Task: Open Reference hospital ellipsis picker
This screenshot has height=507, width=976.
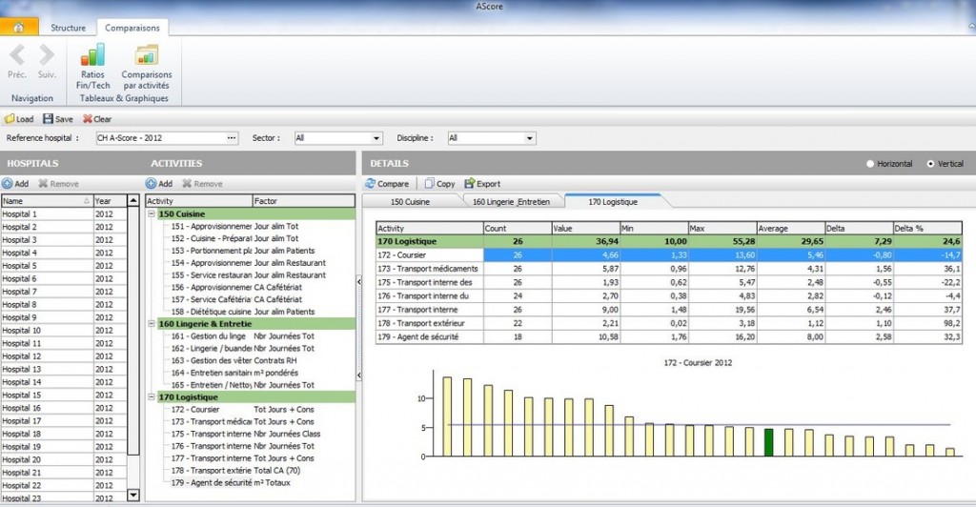Action: pyautogui.click(x=232, y=138)
